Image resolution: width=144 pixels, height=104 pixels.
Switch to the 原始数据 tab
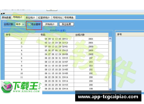(x=6, y=18)
